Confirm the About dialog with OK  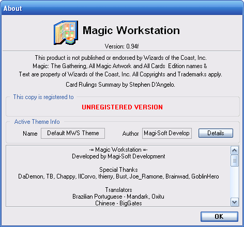[219, 217]
